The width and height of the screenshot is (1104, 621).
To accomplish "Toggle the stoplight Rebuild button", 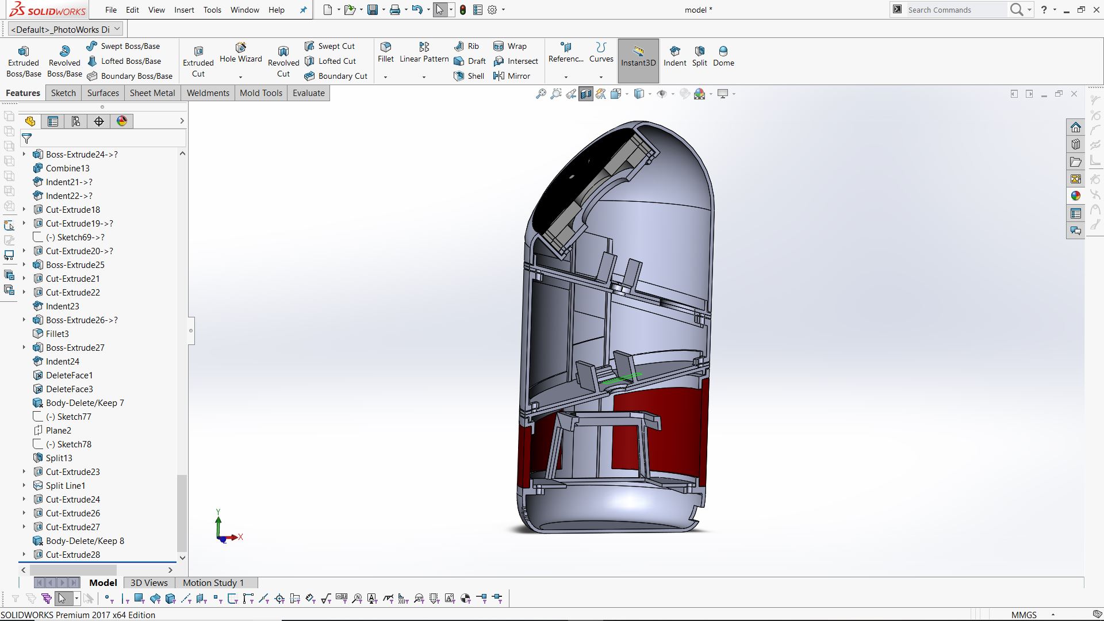I will tap(463, 10).
